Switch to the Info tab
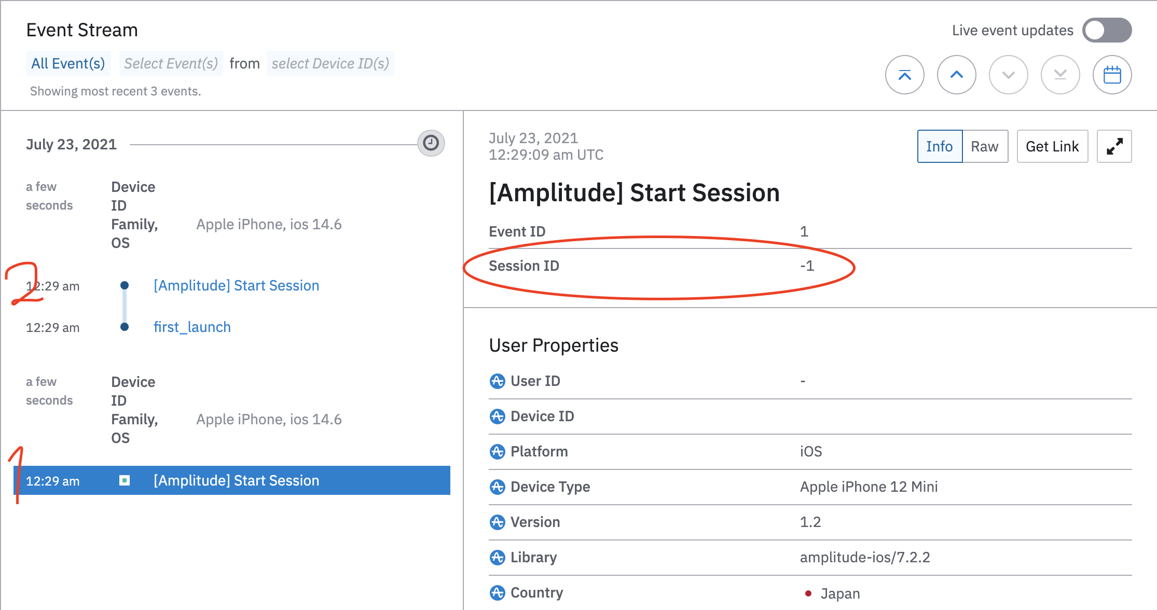Viewport: 1157px width, 610px height. point(940,146)
